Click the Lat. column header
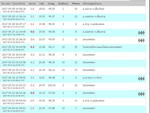 42,3
